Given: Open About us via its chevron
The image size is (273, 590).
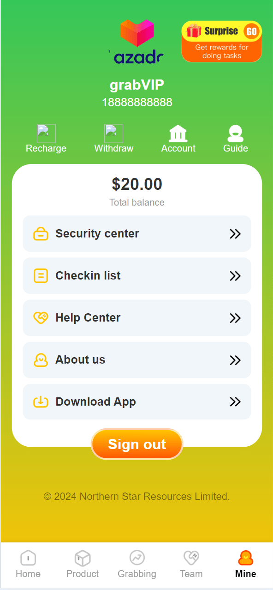Looking at the screenshot, I should pyautogui.click(x=235, y=360).
